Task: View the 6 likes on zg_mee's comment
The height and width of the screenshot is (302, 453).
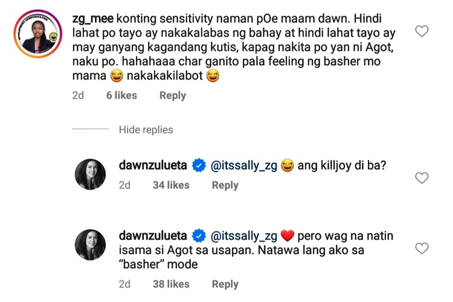Action: [x=121, y=95]
